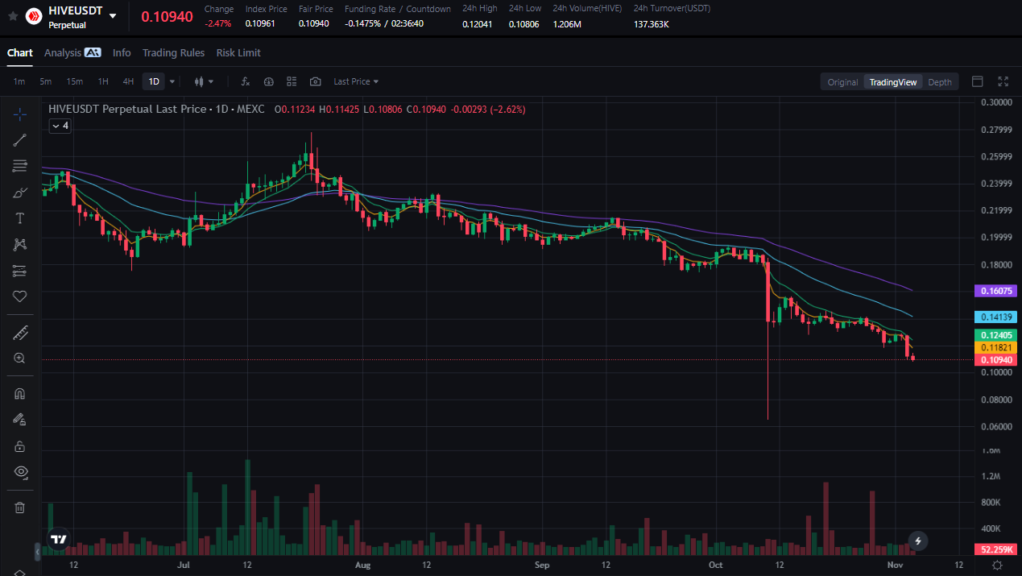Select the 1m timeframe
Viewport: 1022px width, 576px height.
click(x=19, y=81)
